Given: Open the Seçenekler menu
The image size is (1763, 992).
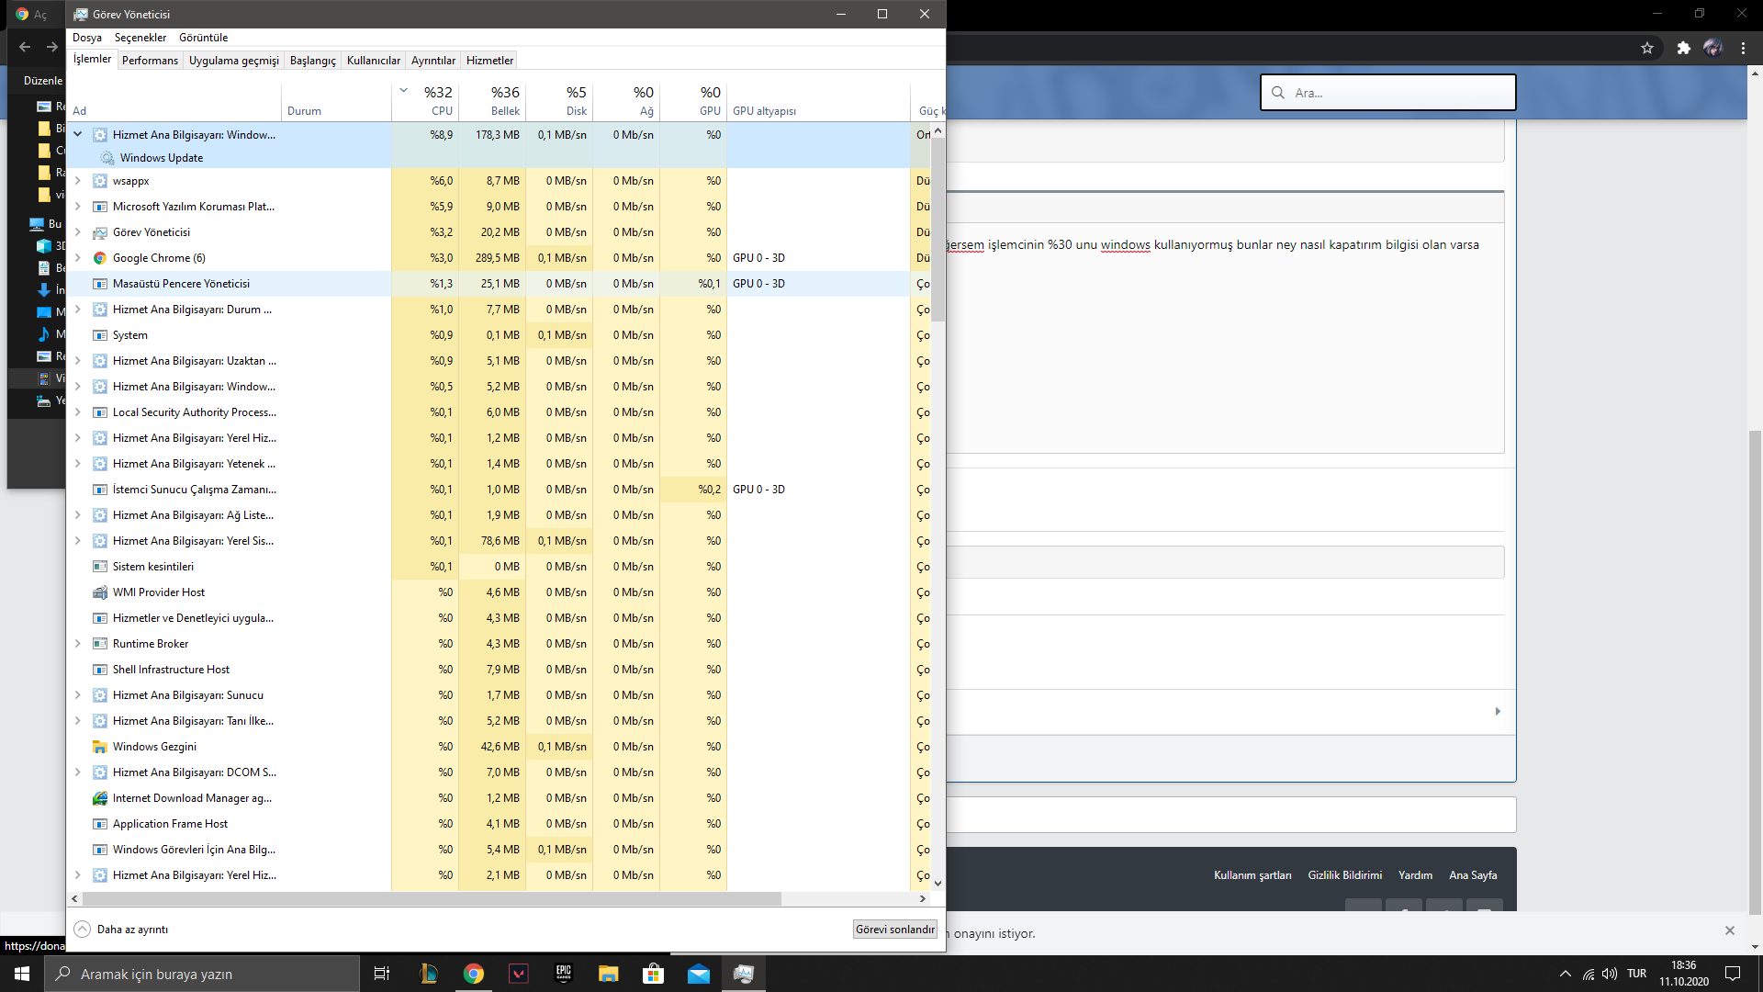Looking at the screenshot, I should [x=140, y=38].
